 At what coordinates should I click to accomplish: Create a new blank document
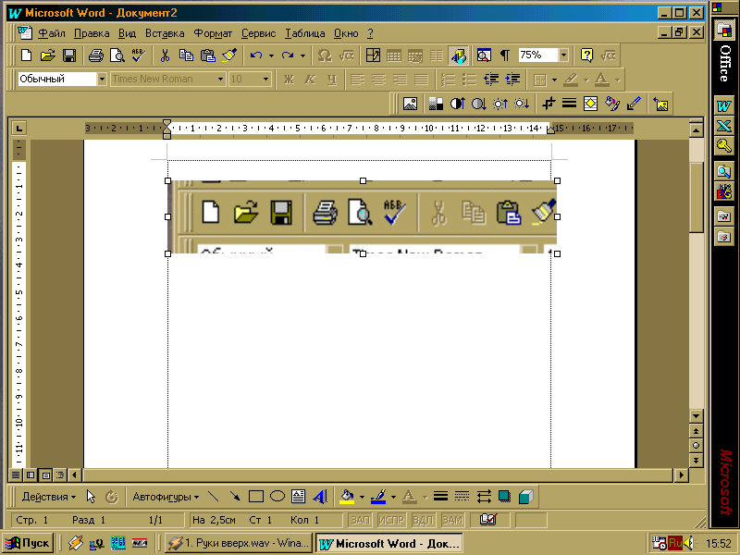[x=26, y=55]
